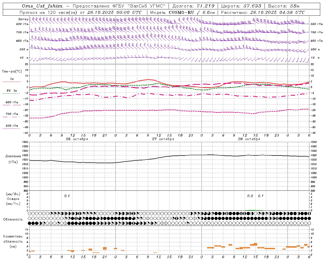Click the (мм/1ч.) precipitation unit label
Viewport: 324px width, 259px height.
pos(13,204)
